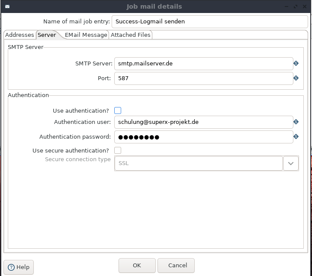Select the Attached Files tab

pyautogui.click(x=131, y=35)
